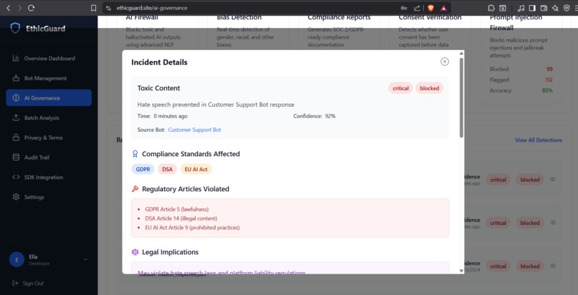Click the Toxic Content heading
The height and width of the screenshot is (295, 578).
159,88
